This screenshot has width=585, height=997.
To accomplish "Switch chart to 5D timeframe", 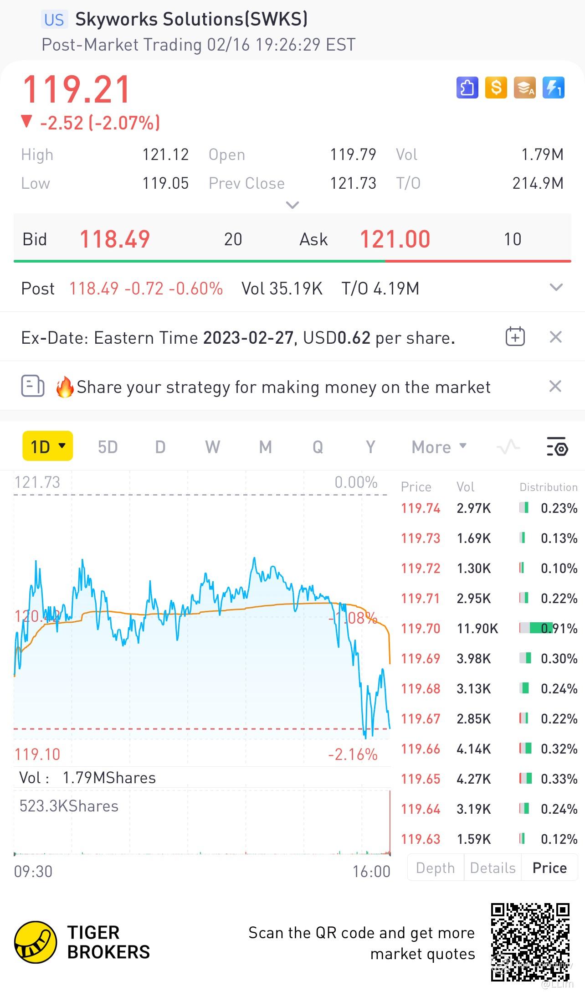I will coord(108,447).
